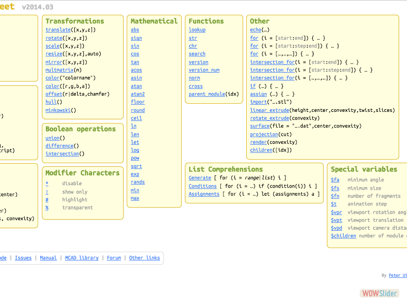Open the Generate list comprehension link
The image size is (407, 305).
point(200,177)
